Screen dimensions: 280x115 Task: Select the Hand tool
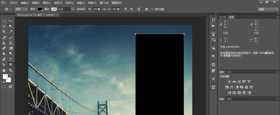[x=4, y=70]
